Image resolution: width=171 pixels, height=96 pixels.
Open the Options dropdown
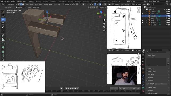pyautogui.click(x=103, y=7)
